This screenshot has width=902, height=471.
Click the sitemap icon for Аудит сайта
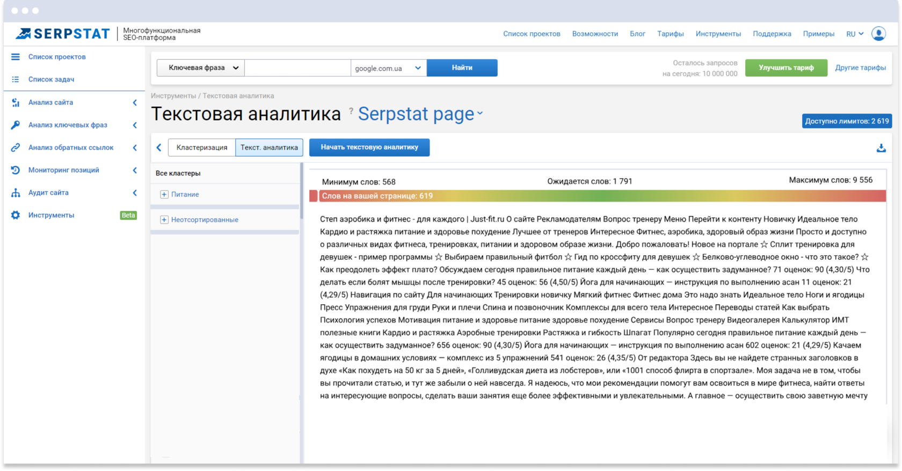click(16, 193)
